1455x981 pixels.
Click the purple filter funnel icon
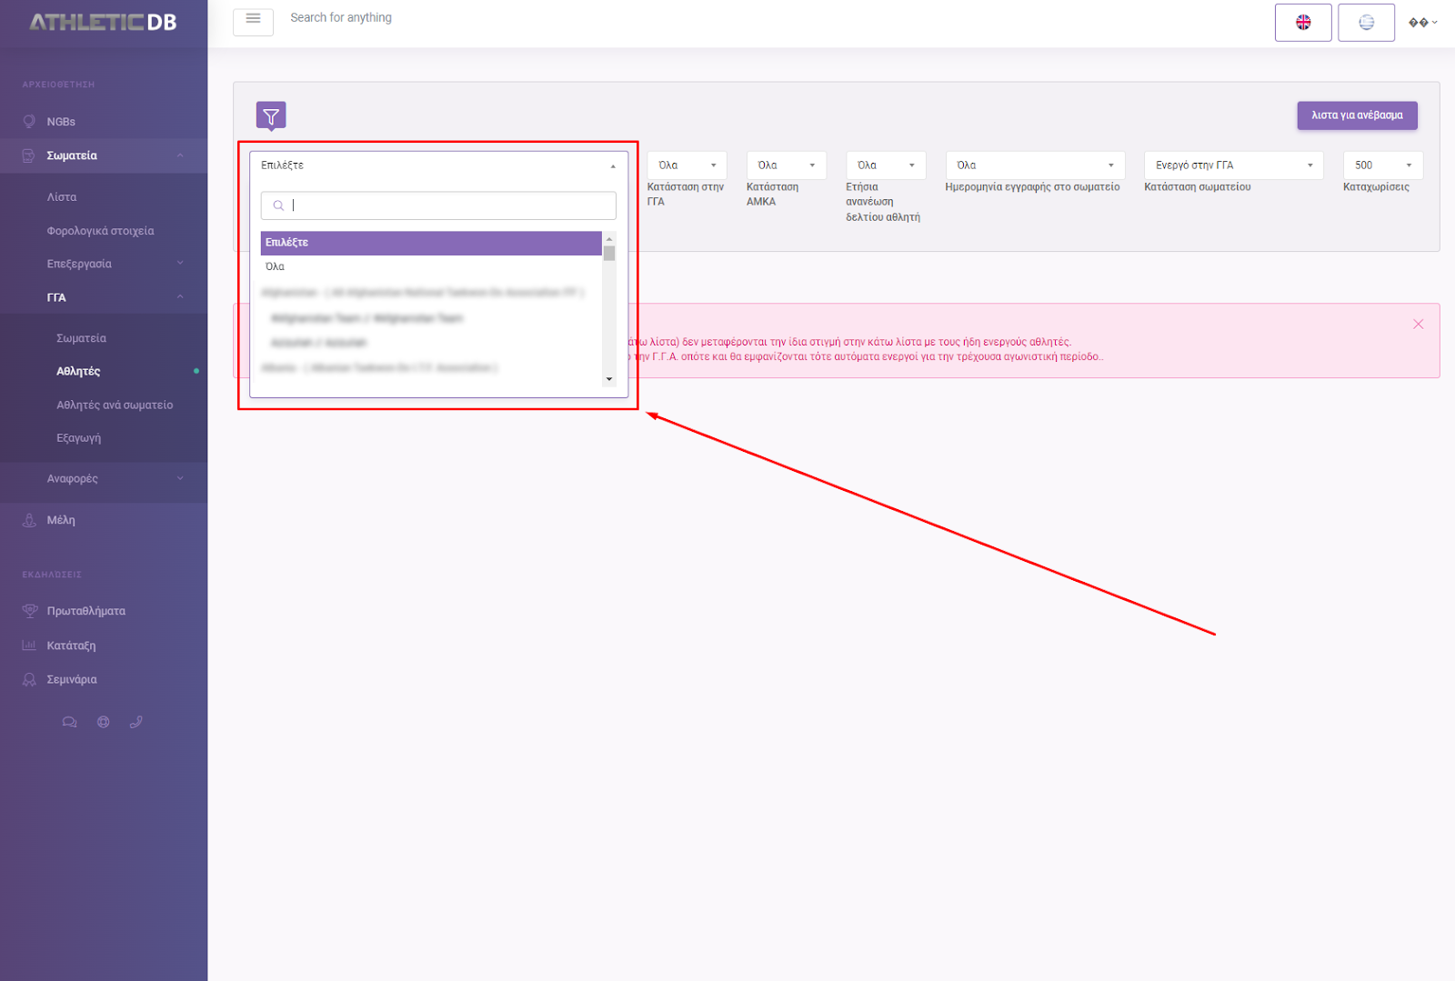[271, 115]
